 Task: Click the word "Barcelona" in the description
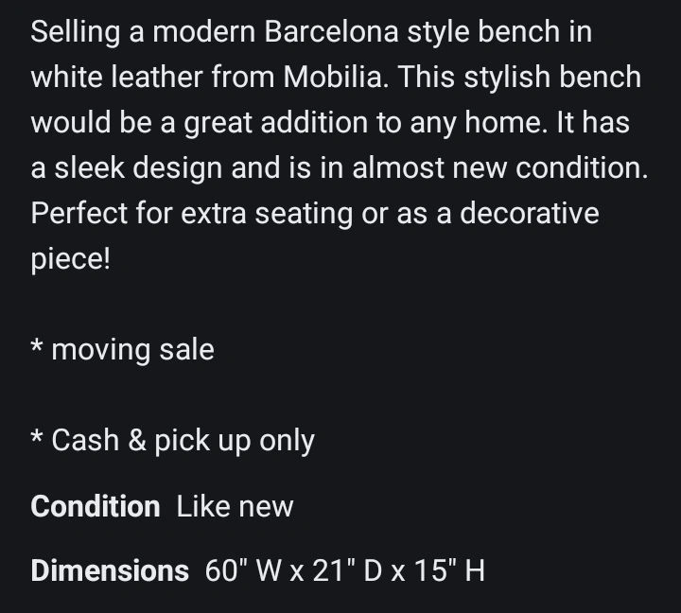click(331, 32)
